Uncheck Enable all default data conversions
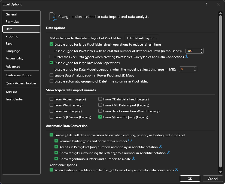 tap(51, 135)
